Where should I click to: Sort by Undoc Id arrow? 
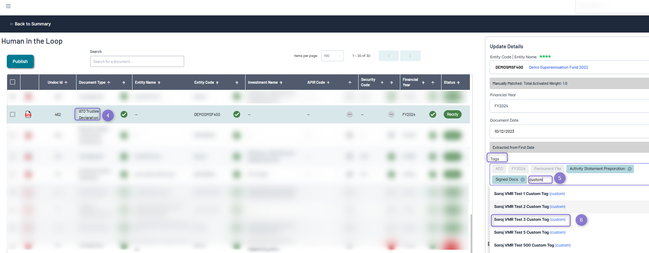pos(66,83)
